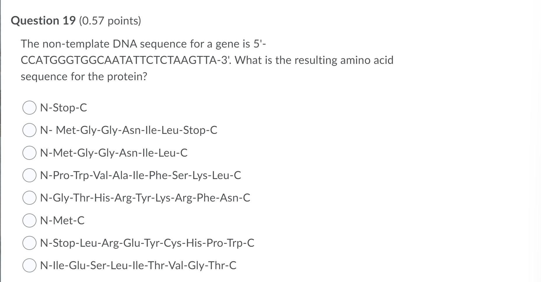Click the seventh answer option's label text
Image resolution: width=541 pixels, height=282 pixels.
[x=147, y=243]
